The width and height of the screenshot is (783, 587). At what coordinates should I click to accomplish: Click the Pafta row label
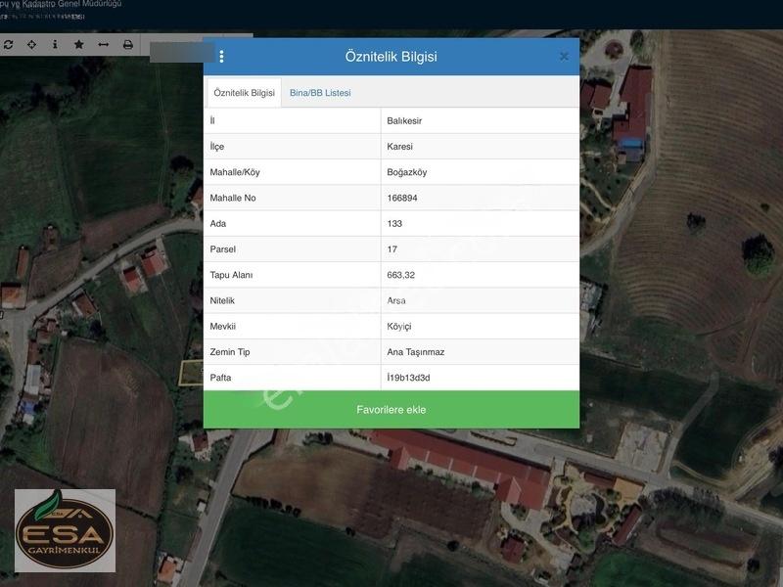click(221, 378)
